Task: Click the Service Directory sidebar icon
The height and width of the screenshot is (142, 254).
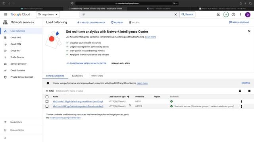Action: (x=5, y=64)
